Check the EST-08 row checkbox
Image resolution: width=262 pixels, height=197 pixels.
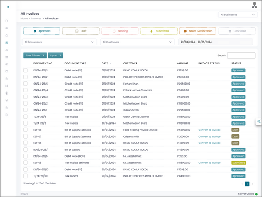25,130
